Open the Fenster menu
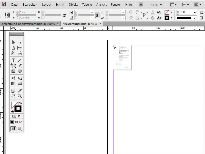Image resolution: width=205 pixels, height=154 pixels. [x=116, y=5]
